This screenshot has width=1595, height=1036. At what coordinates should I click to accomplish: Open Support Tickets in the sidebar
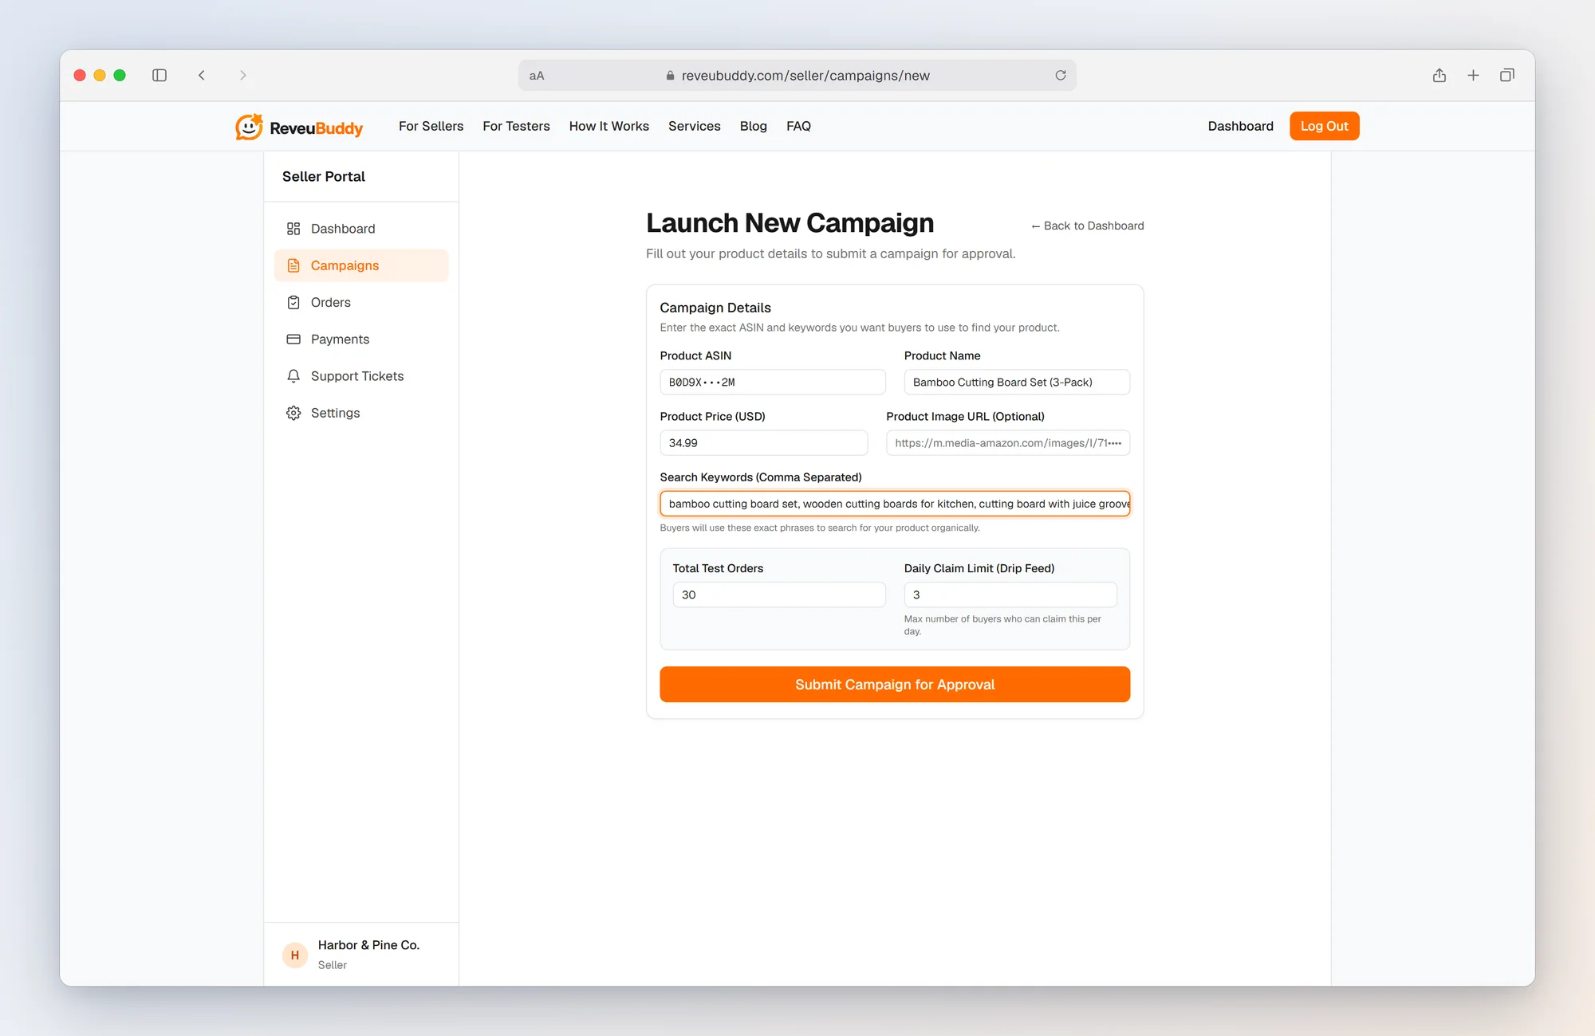click(x=361, y=376)
